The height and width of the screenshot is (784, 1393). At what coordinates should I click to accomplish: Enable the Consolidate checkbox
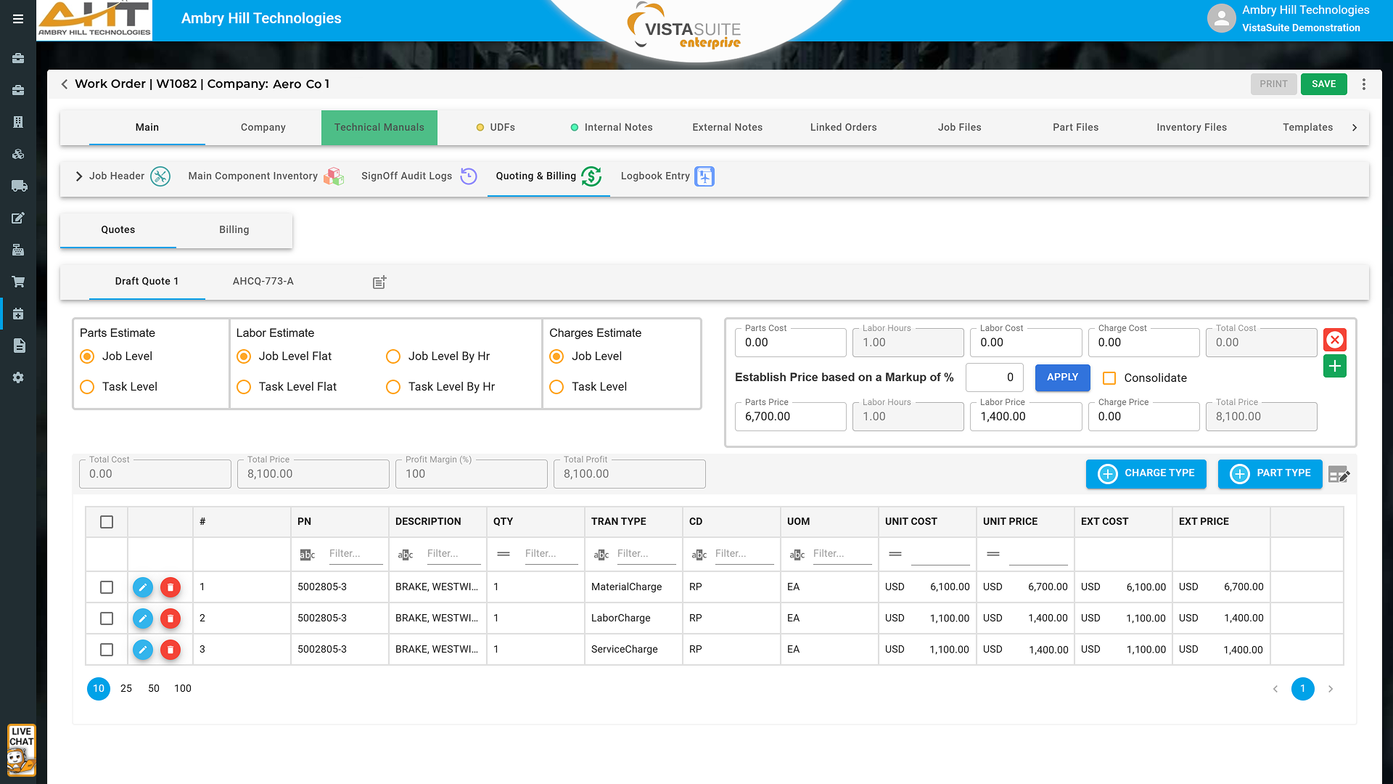pos(1109,378)
